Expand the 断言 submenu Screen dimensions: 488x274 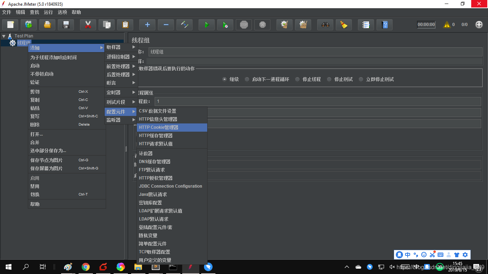121,83
